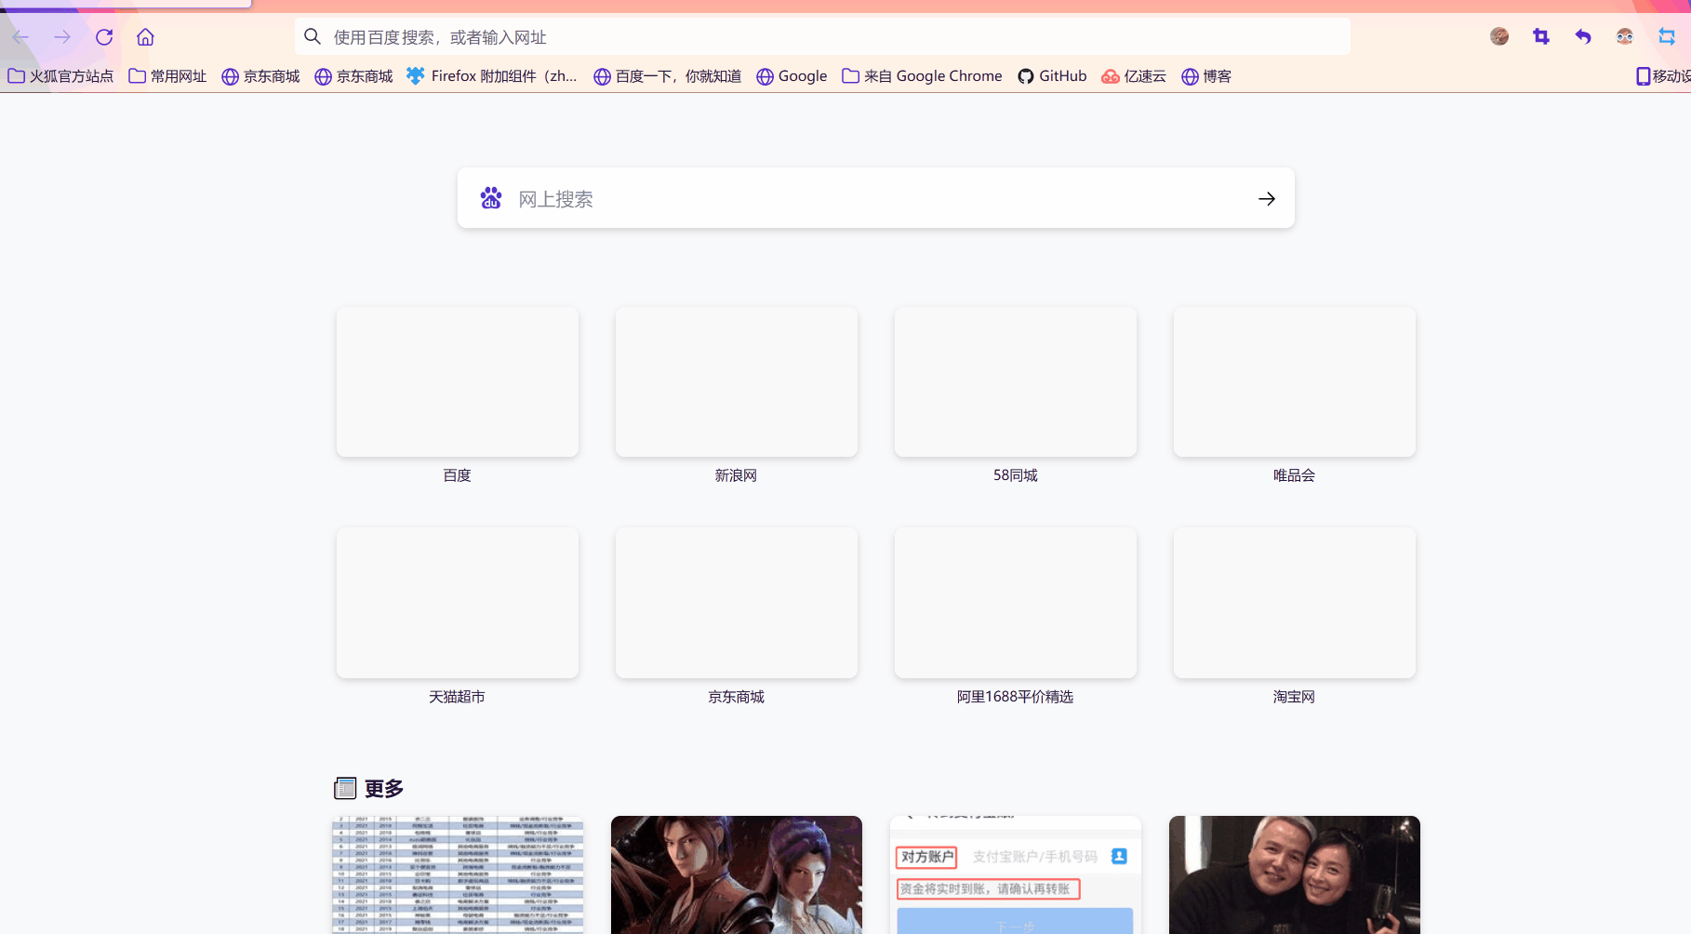
Task: Click the home button
Action: tap(145, 36)
